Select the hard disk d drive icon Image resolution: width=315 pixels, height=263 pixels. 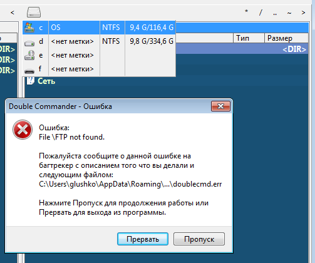click(29, 43)
